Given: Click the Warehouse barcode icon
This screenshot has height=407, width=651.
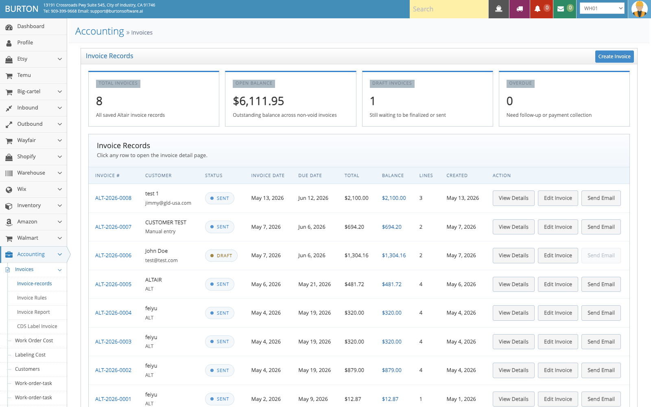Looking at the screenshot, I should pos(9,173).
